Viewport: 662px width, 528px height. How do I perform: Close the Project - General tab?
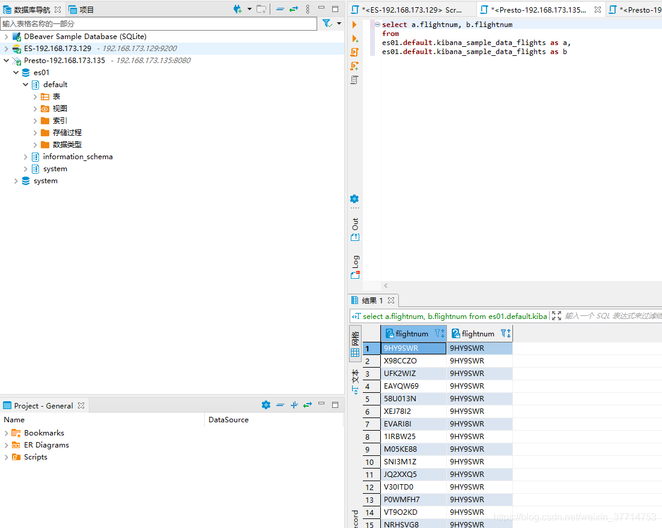click(x=81, y=405)
